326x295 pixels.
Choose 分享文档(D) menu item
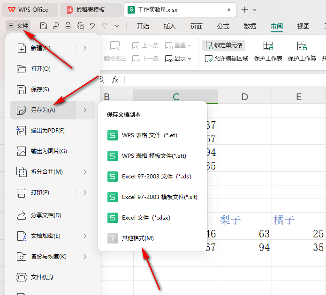pos(53,215)
